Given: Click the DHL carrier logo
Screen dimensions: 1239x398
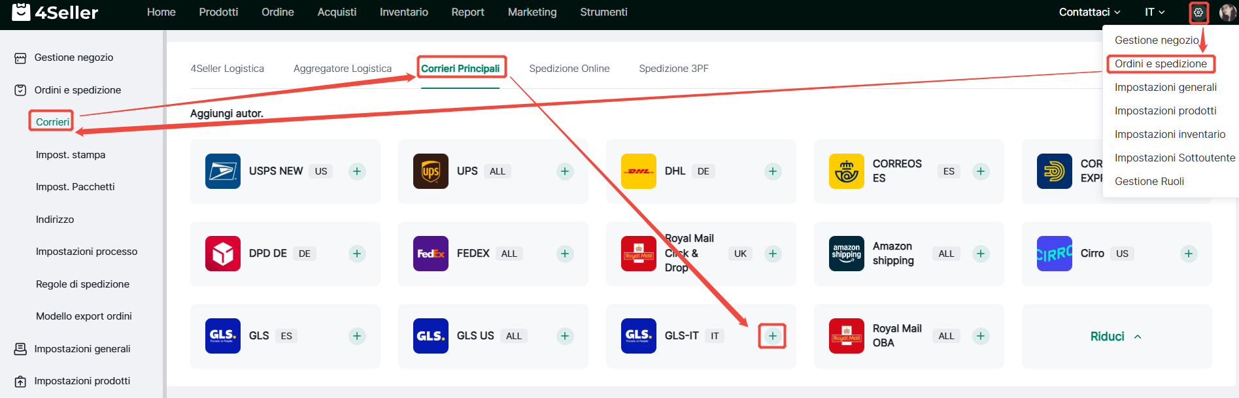Looking at the screenshot, I should [x=638, y=171].
